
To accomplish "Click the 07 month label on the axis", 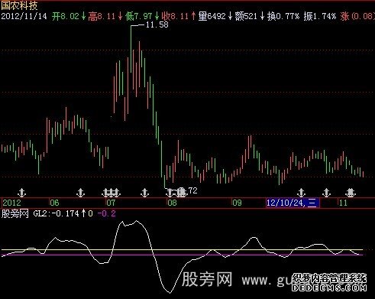I will click(111, 203).
